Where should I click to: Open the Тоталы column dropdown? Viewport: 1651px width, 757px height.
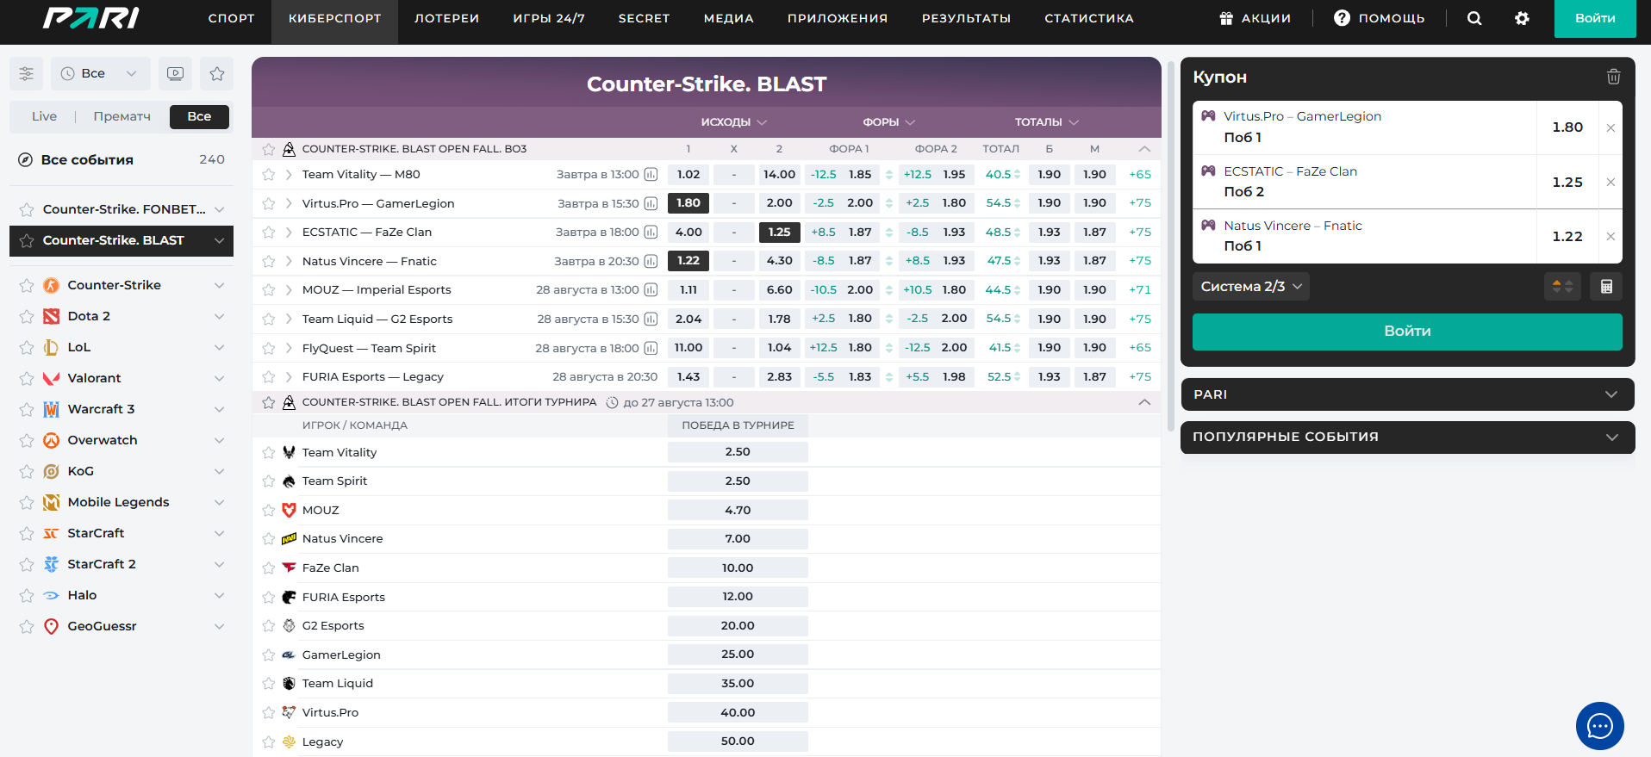(x=1047, y=122)
